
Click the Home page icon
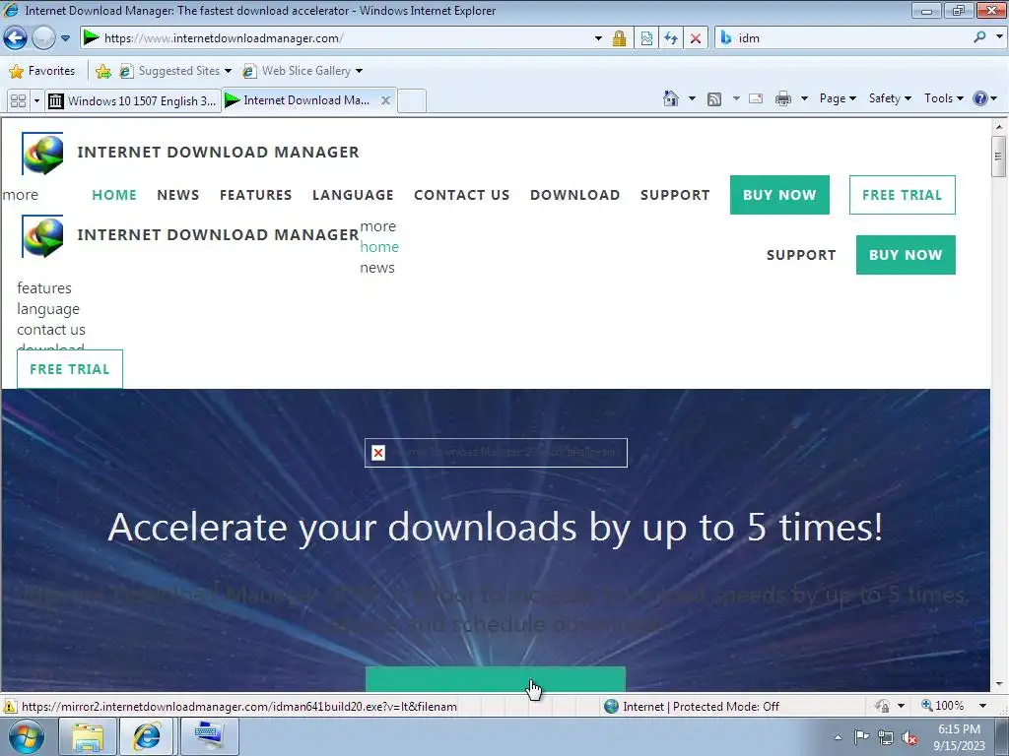coord(670,98)
